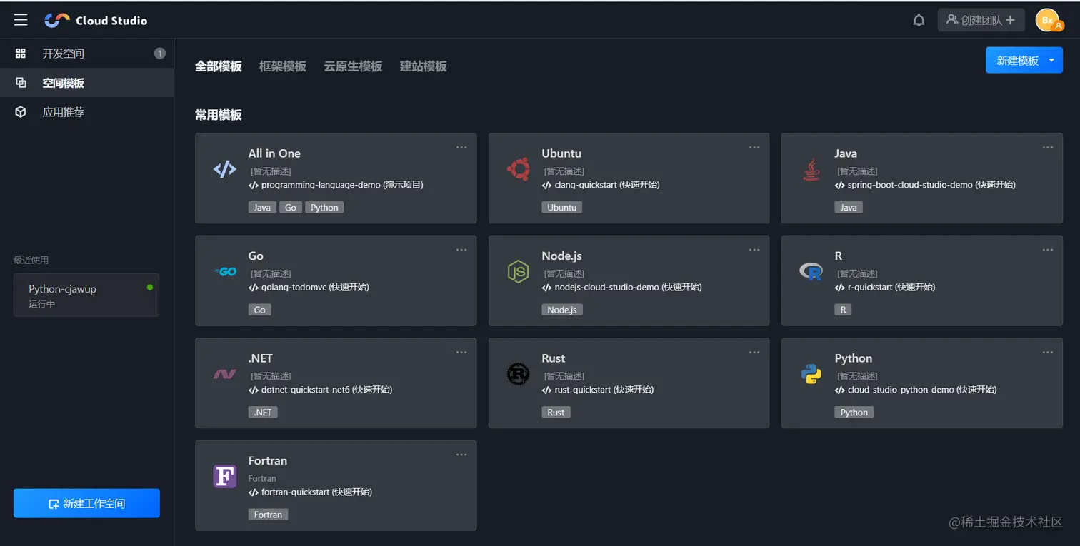Click the 新建工作空间 button
Screen dimensions: 1080x546
pos(86,503)
